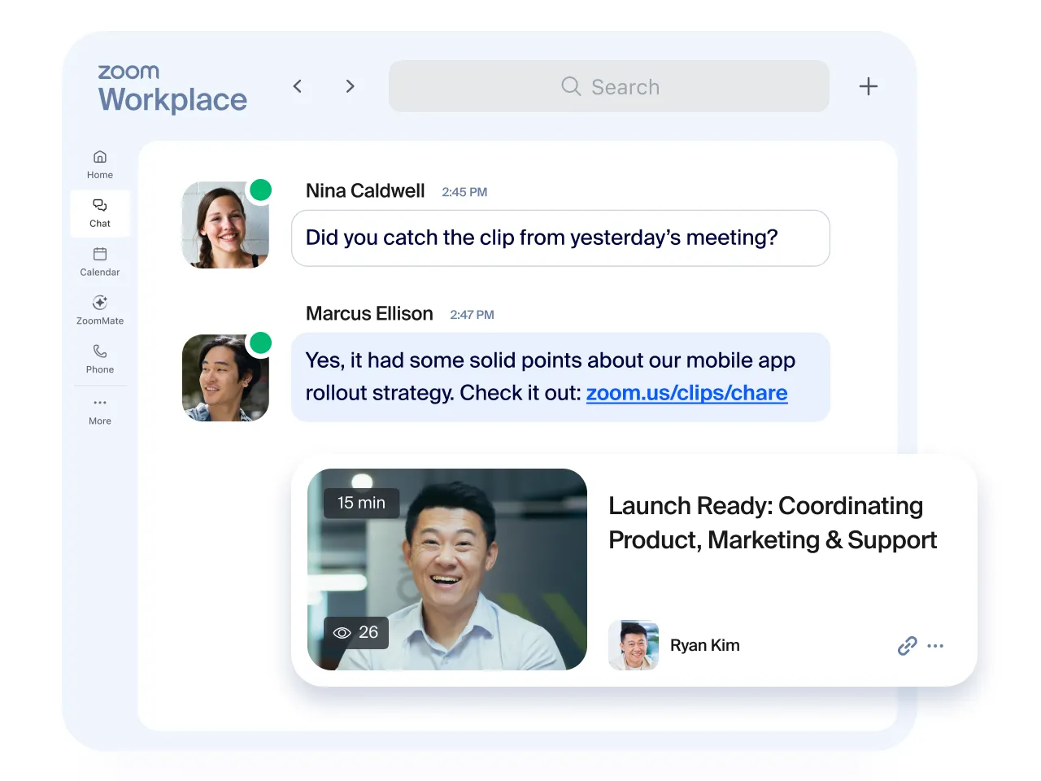1041x781 pixels.
Task: Open the Launch Ready clip title
Action: tap(773, 522)
